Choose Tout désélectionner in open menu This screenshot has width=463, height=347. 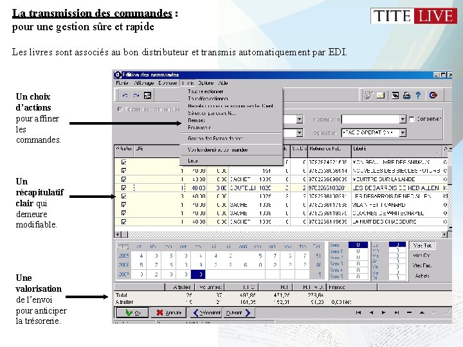coord(231,98)
